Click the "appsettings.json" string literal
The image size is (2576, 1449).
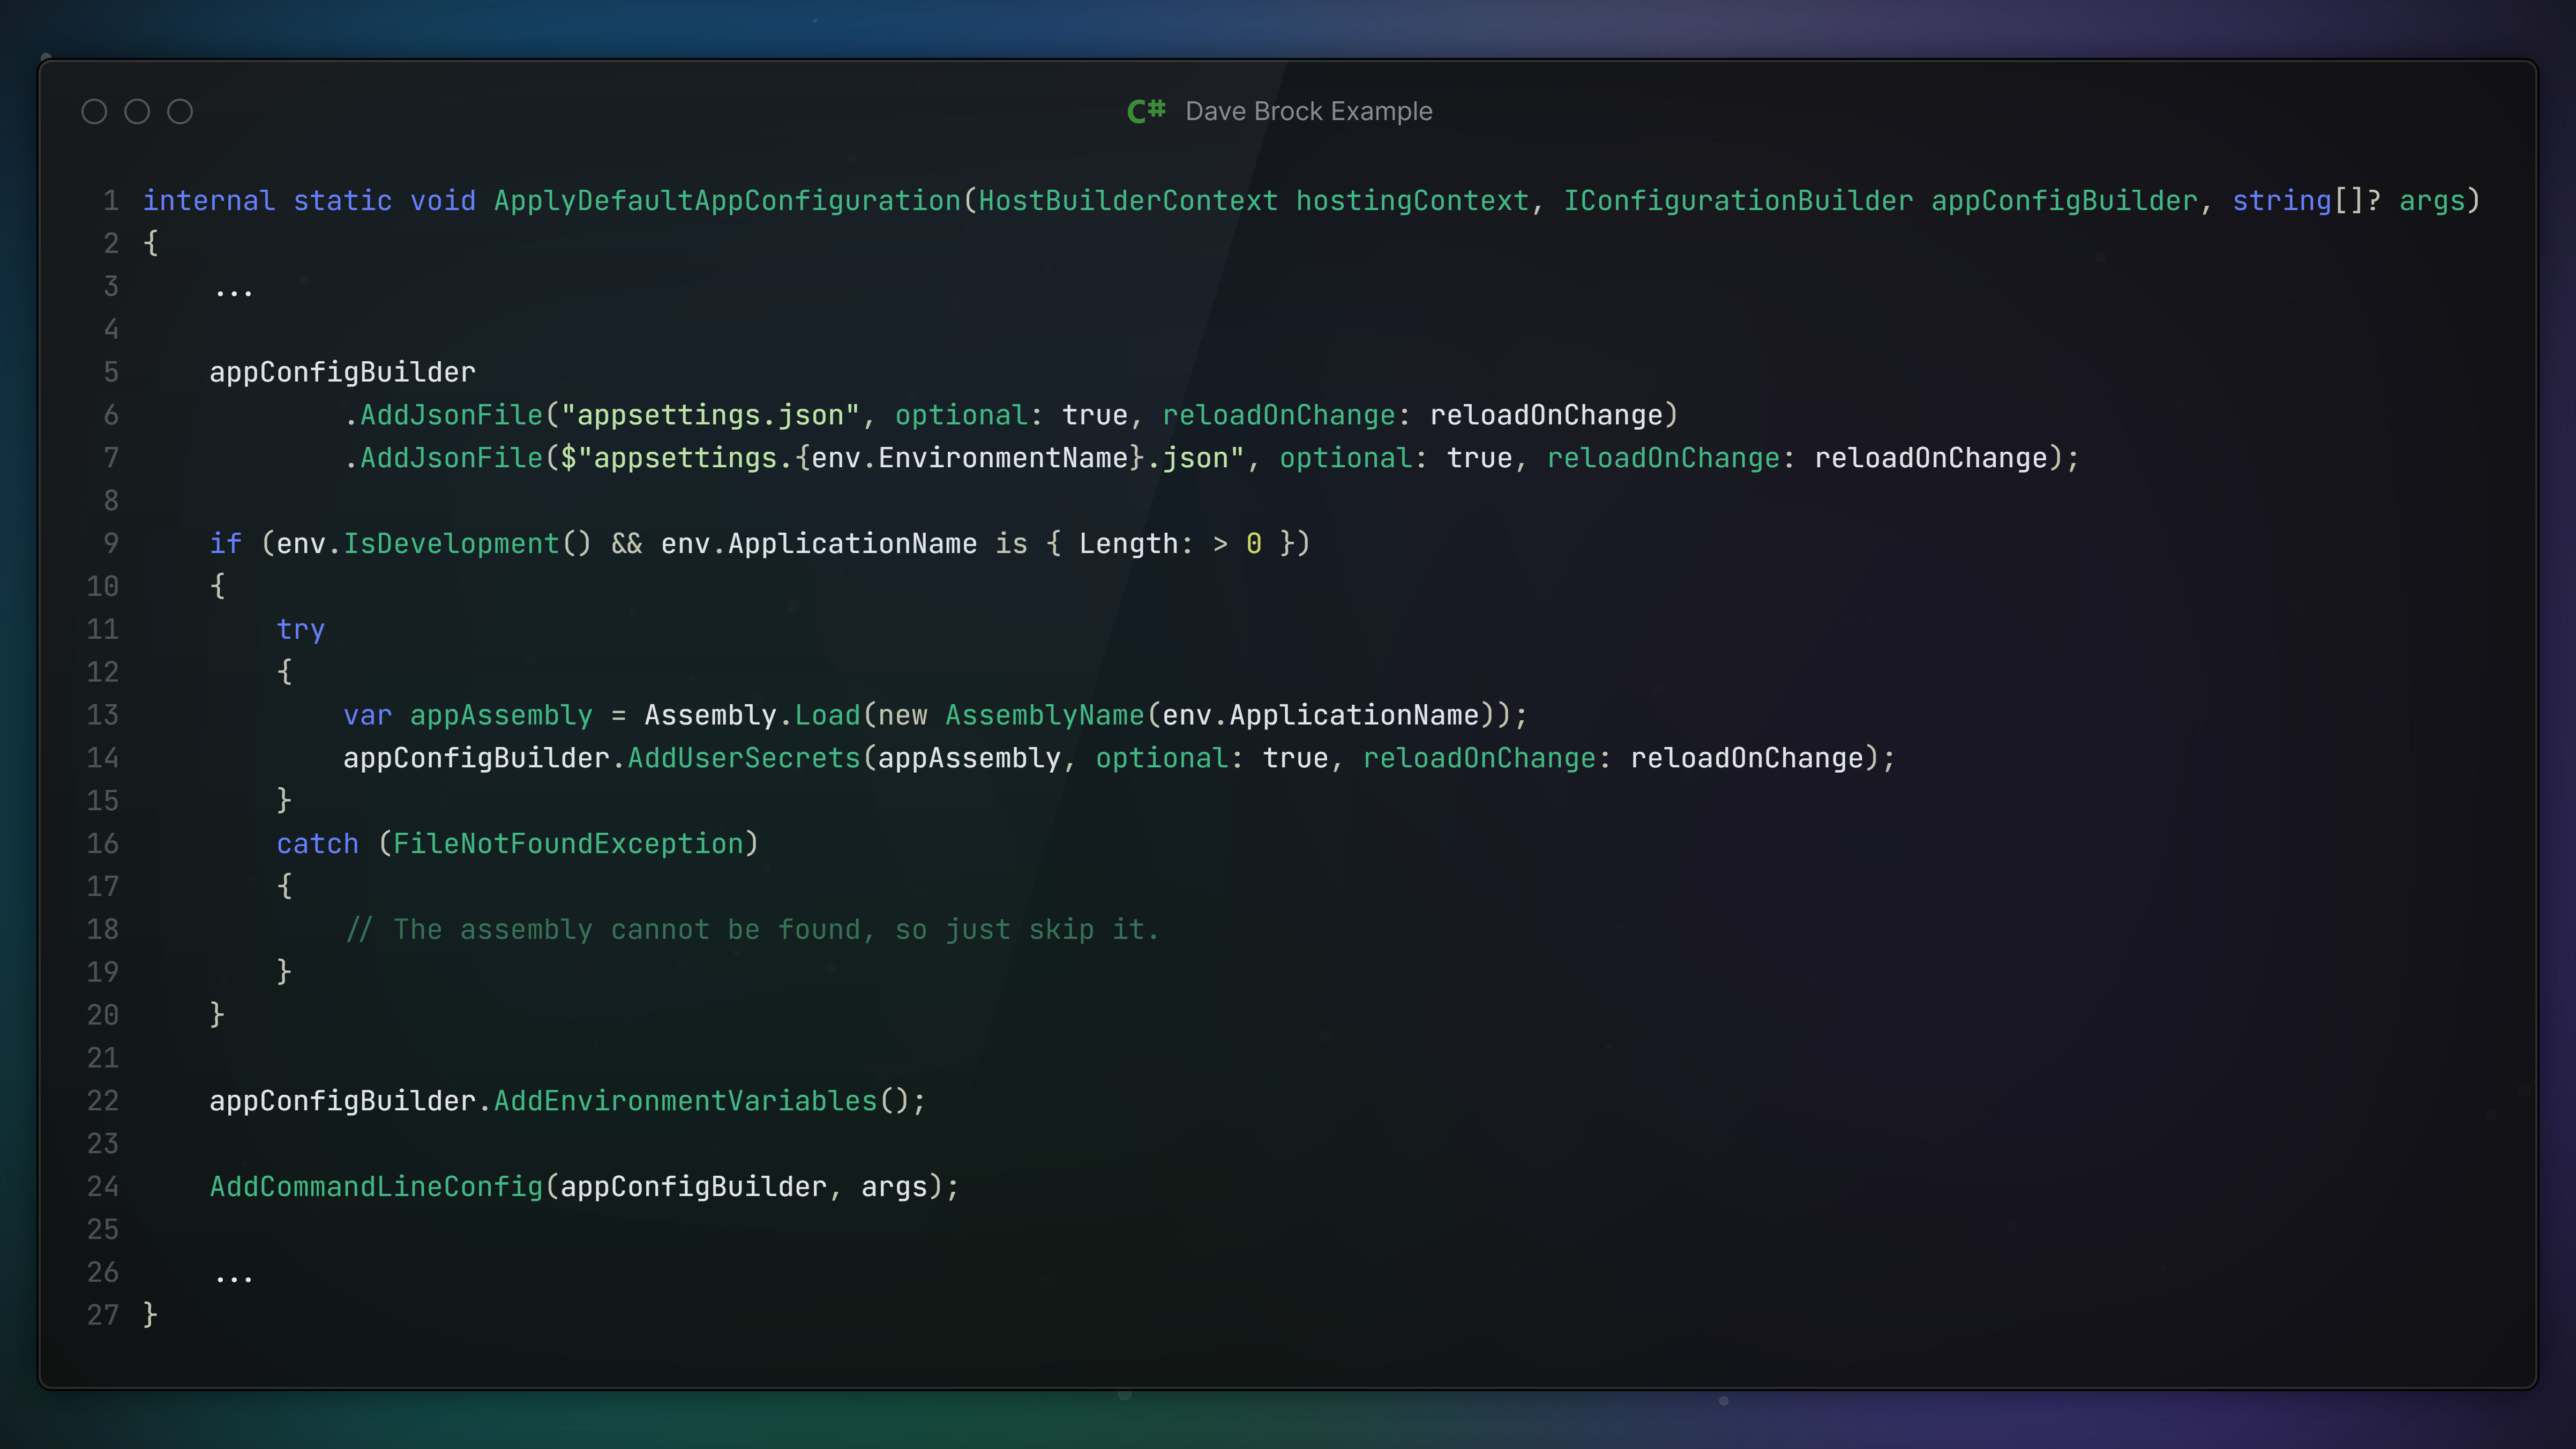[710, 415]
